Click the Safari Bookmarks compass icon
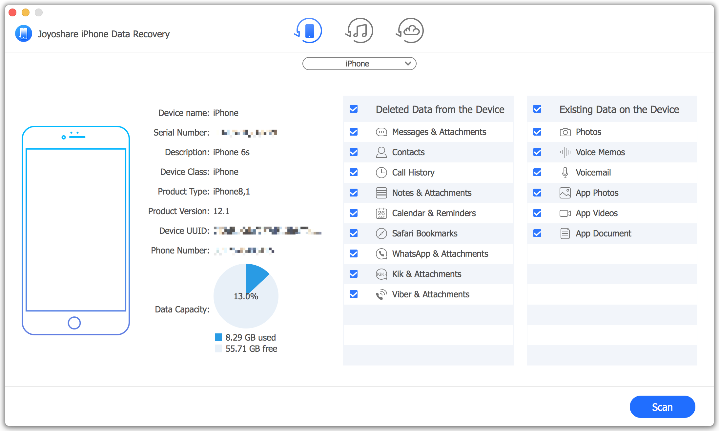Viewport: 719px width, 431px height. pos(381,234)
